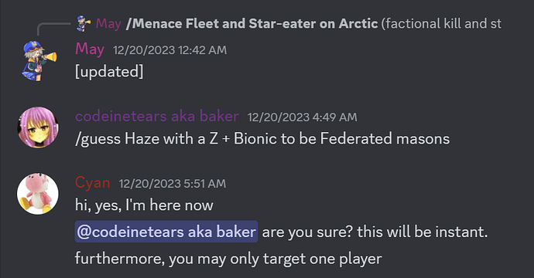Open the @codeinetears aka baker mention

tap(166, 232)
